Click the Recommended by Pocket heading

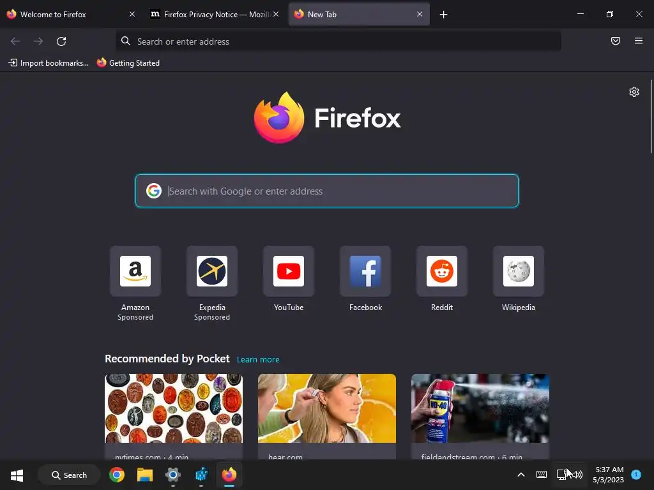click(167, 359)
